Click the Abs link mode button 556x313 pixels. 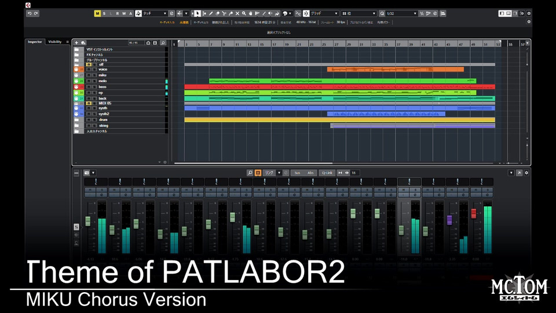point(310,173)
